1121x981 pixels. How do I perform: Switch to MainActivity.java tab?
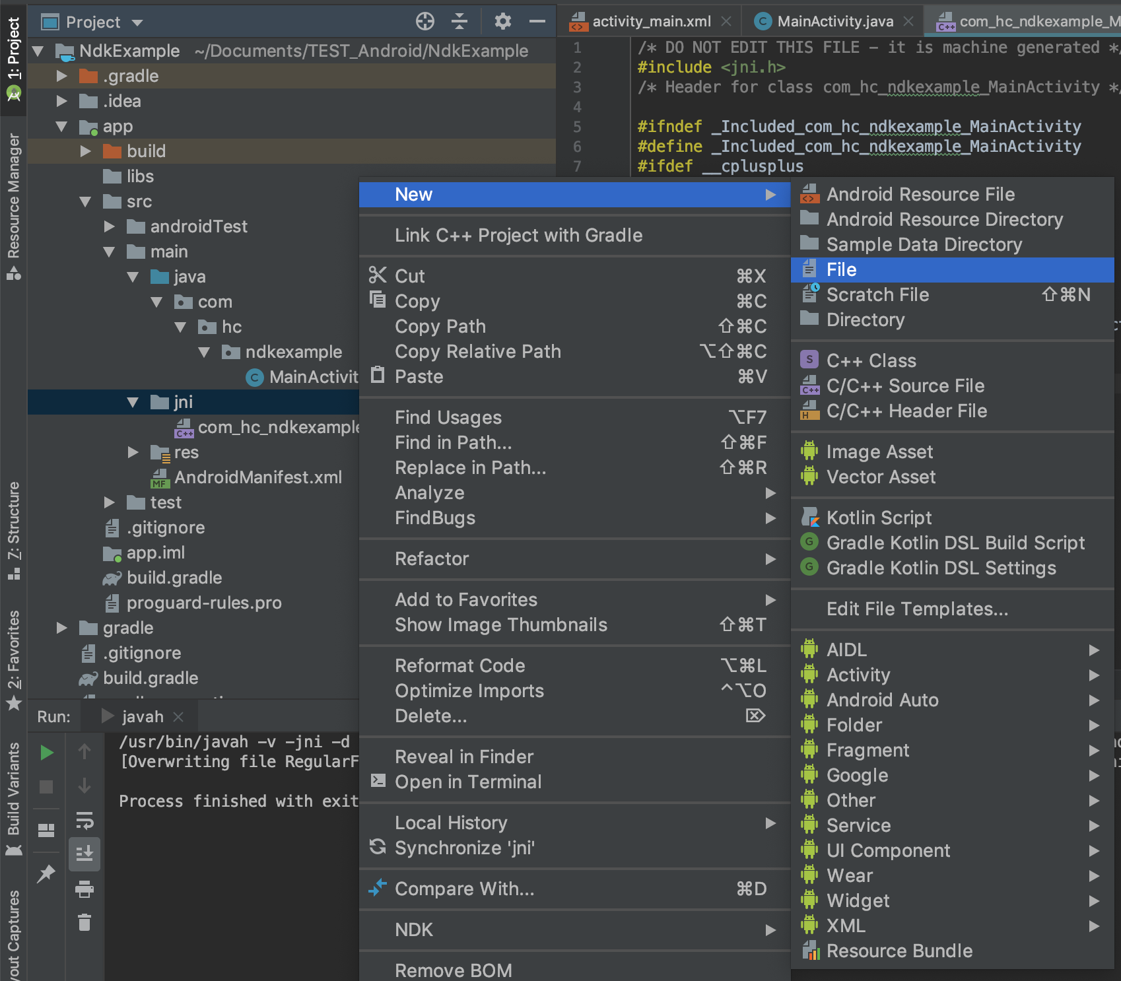click(x=835, y=22)
